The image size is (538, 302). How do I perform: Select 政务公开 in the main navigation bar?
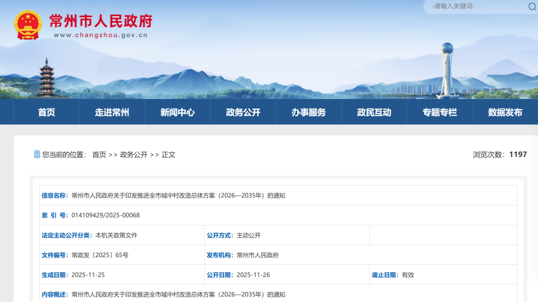tap(243, 112)
